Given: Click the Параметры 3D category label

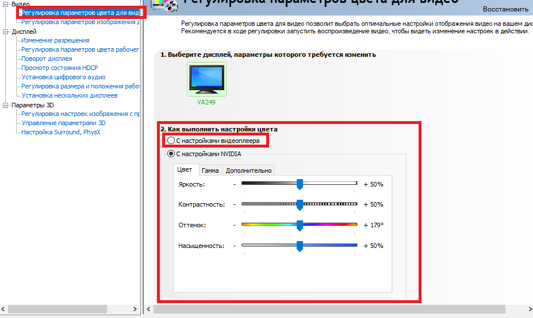Looking at the screenshot, I should pyautogui.click(x=33, y=105).
